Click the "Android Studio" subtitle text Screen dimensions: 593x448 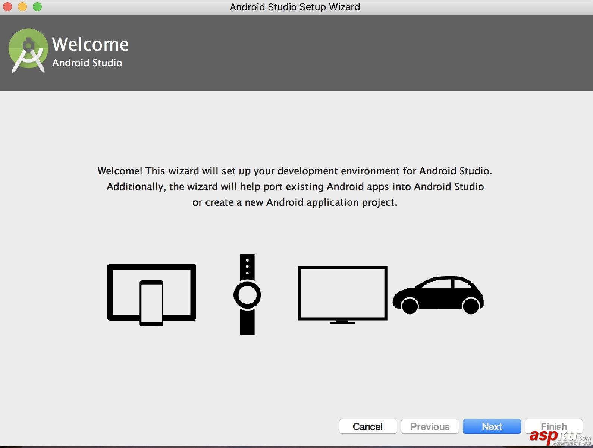point(87,63)
